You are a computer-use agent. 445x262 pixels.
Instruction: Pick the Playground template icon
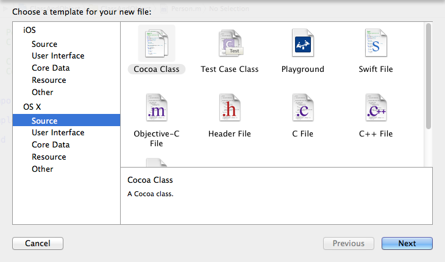pyautogui.click(x=302, y=43)
